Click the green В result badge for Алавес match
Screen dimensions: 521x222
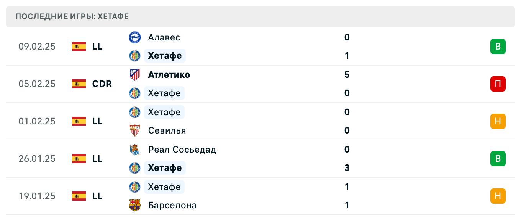[498, 47]
